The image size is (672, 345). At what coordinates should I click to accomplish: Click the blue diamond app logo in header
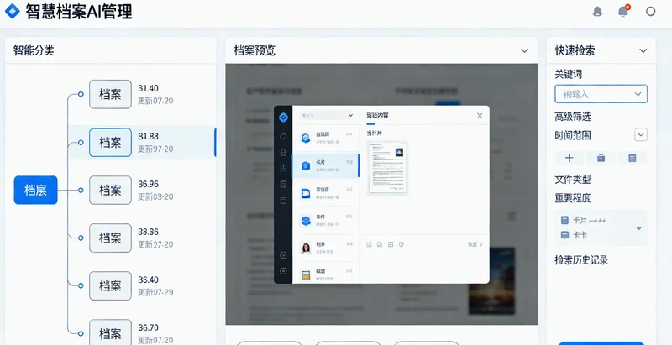(12, 11)
